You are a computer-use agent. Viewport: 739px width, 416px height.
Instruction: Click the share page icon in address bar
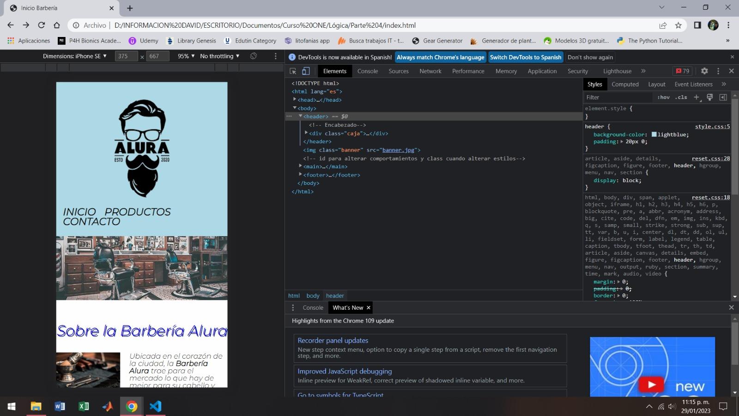click(x=663, y=25)
